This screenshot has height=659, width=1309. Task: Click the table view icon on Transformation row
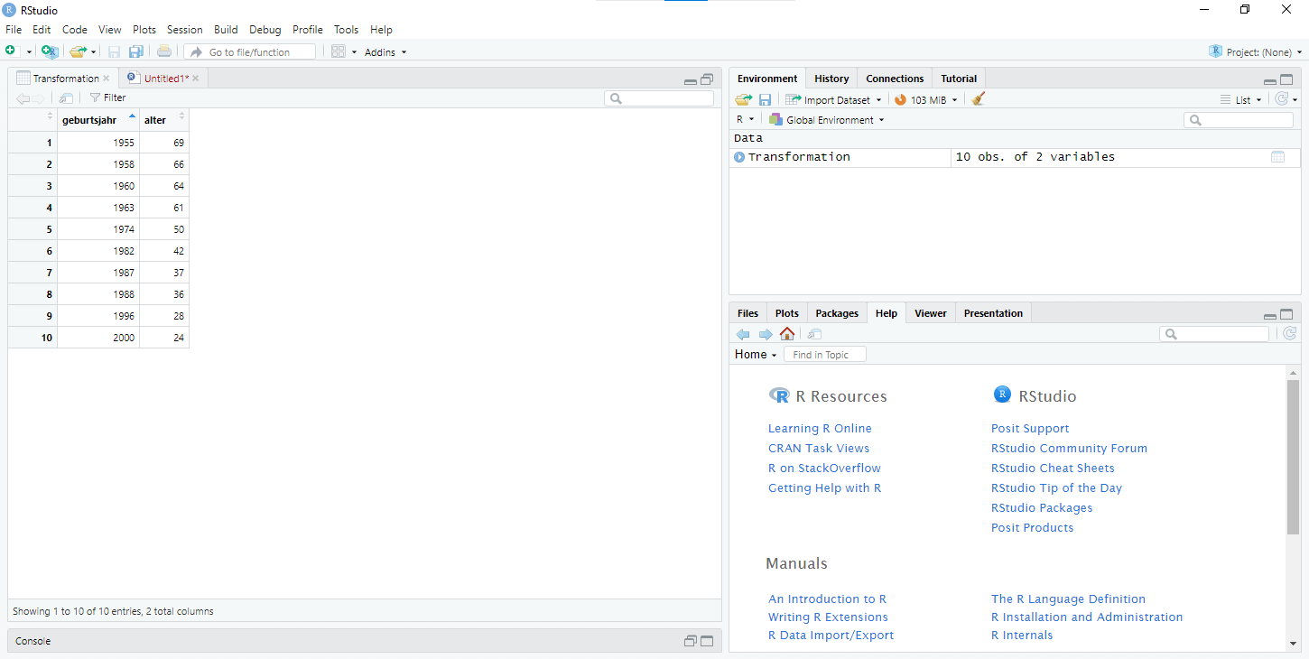[x=1277, y=157]
